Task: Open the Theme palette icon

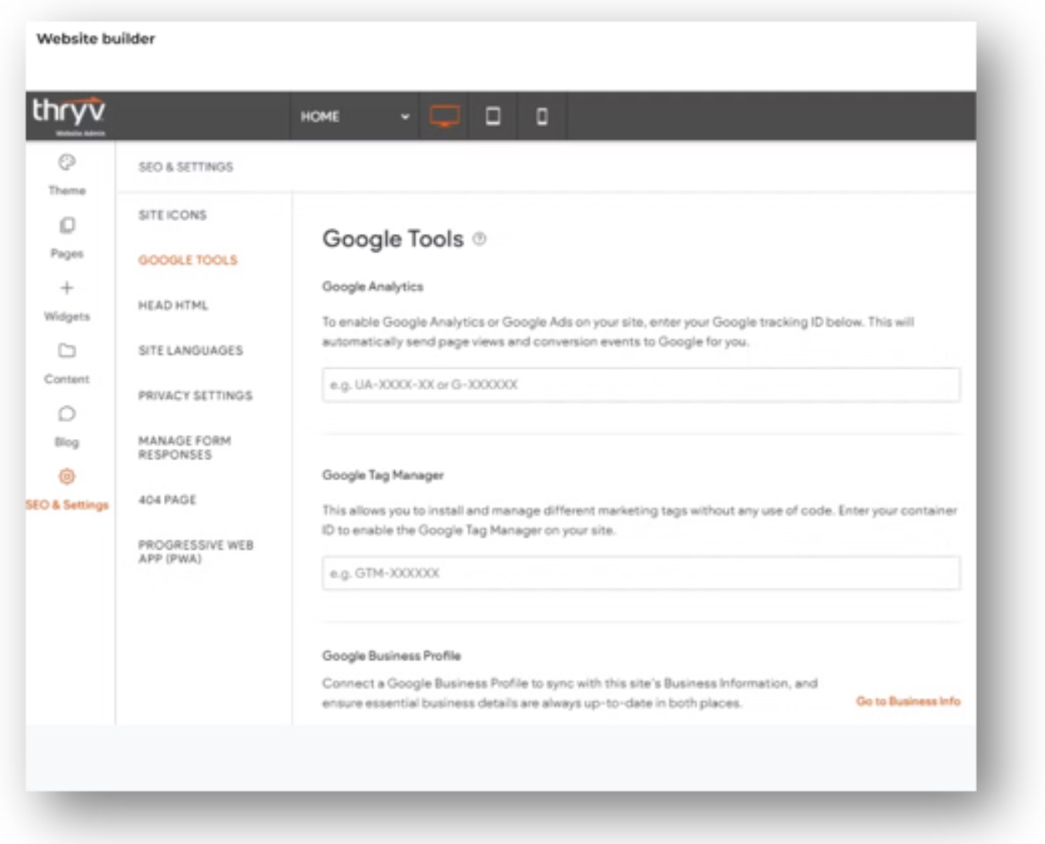Action: tap(67, 162)
